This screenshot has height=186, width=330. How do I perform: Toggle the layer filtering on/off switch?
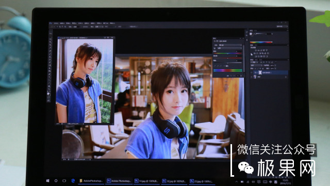276,62
